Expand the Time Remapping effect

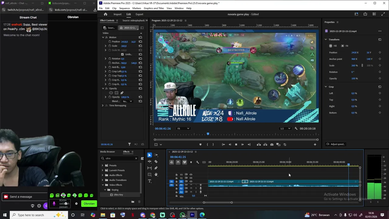click(x=102, y=106)
